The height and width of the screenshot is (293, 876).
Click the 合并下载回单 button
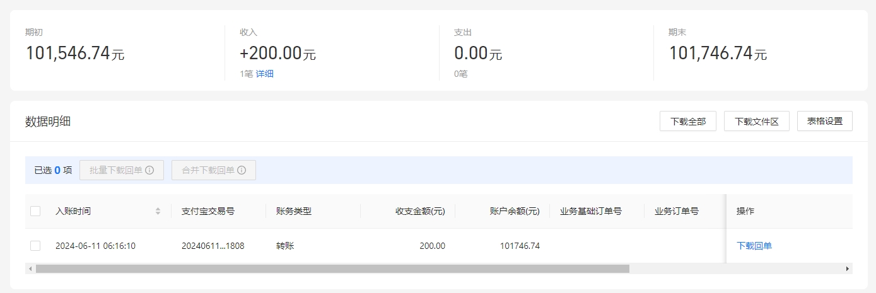(214, 170)
